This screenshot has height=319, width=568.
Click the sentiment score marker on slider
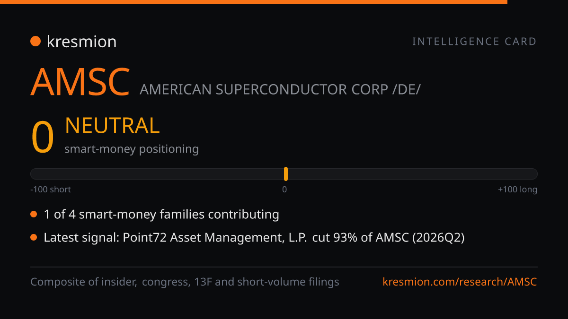point(286,174)
